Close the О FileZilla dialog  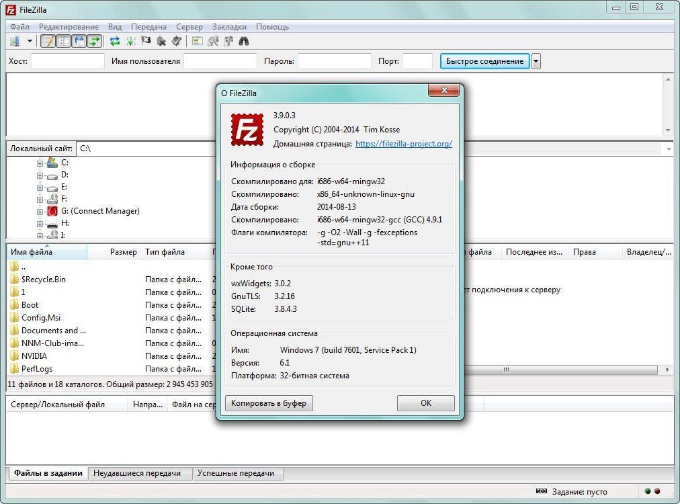pyautogui.click(x=443, y=90)
